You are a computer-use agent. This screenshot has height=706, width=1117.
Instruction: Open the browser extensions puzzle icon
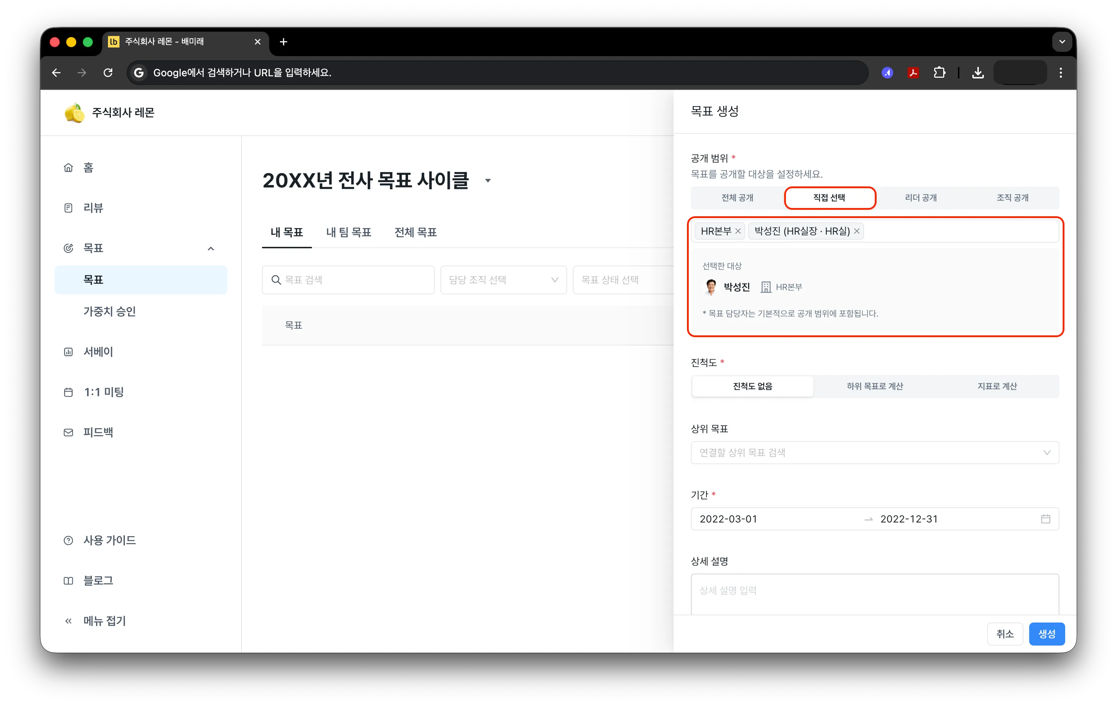tap(939, 73)
